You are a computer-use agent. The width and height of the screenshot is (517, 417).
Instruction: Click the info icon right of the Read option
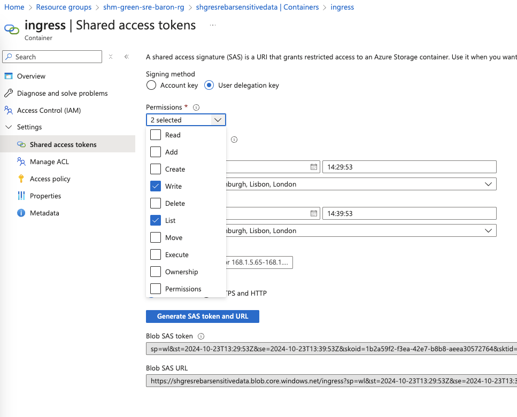(234, 140)
